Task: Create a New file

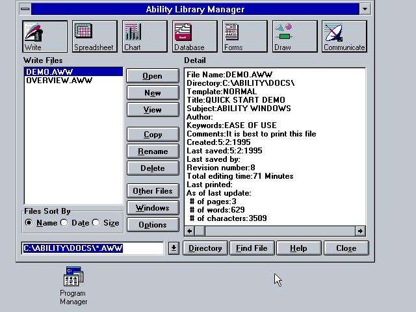Action: coord(153,93)
